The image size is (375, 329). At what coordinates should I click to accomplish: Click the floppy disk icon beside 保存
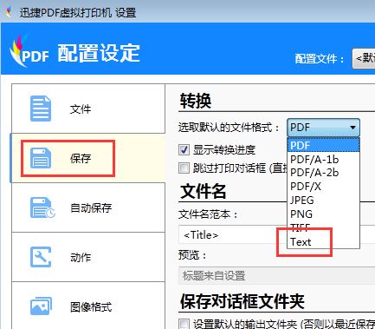click(x=41, y=158)
